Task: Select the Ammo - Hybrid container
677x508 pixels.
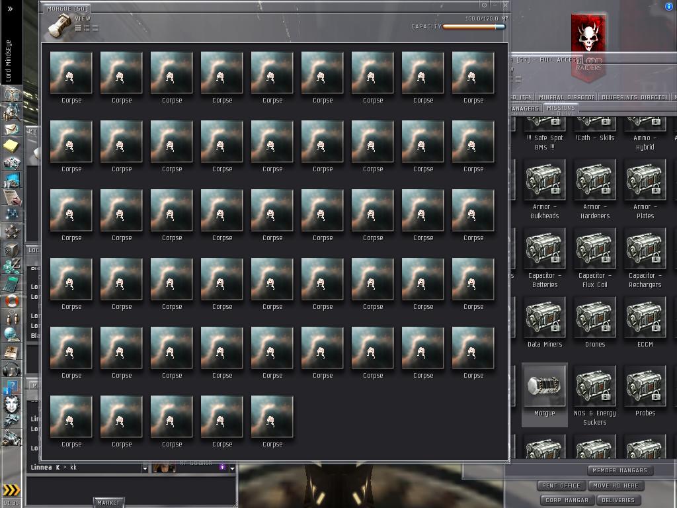Action: (645, 134)
